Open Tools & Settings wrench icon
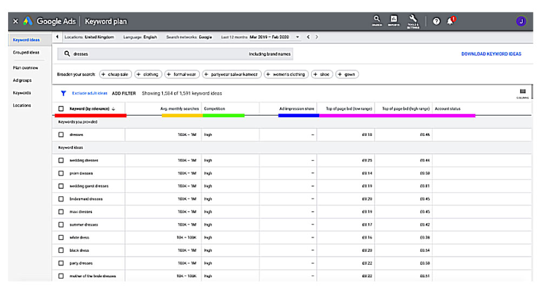The height and width of the screenshot is (287, 541). 413,20
